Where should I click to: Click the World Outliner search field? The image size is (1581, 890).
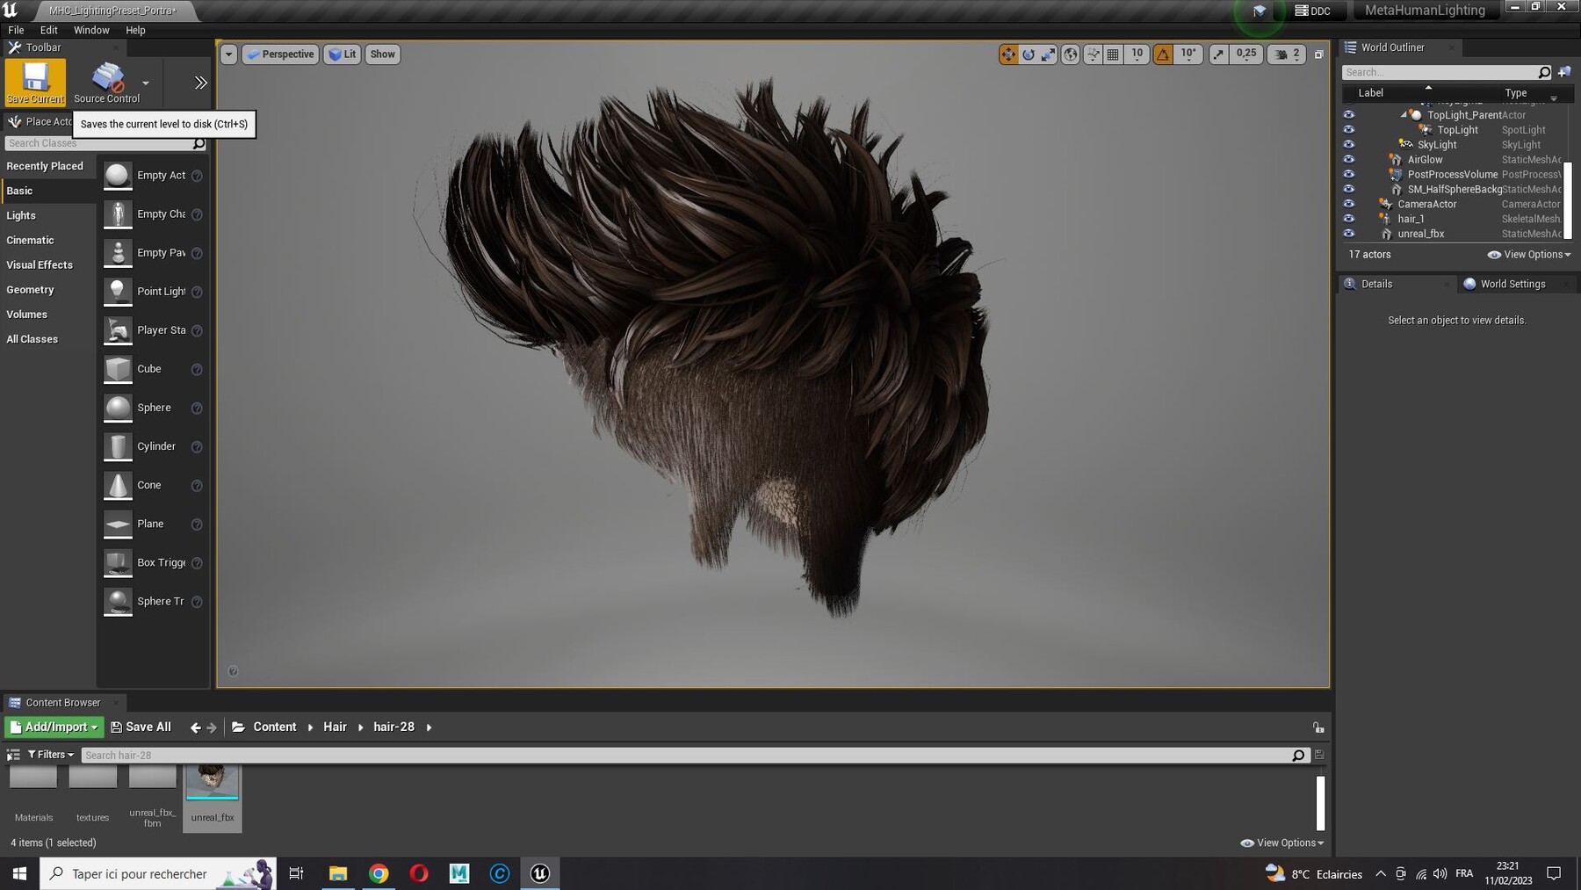pos(1439,72)
